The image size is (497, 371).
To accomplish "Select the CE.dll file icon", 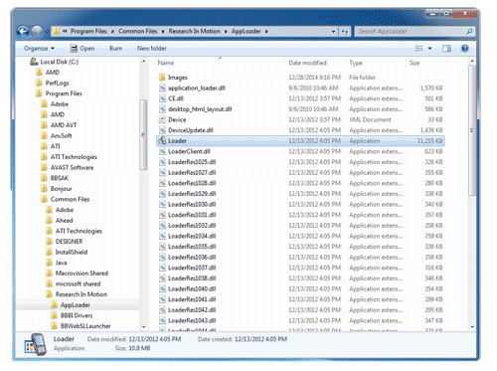I will point(162,98).
